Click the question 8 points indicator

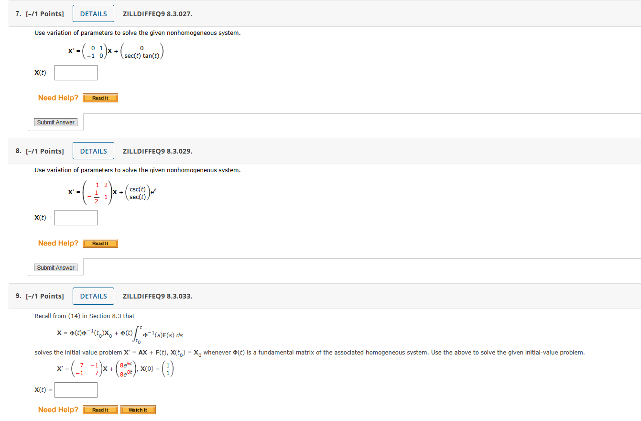coord(44,151)
